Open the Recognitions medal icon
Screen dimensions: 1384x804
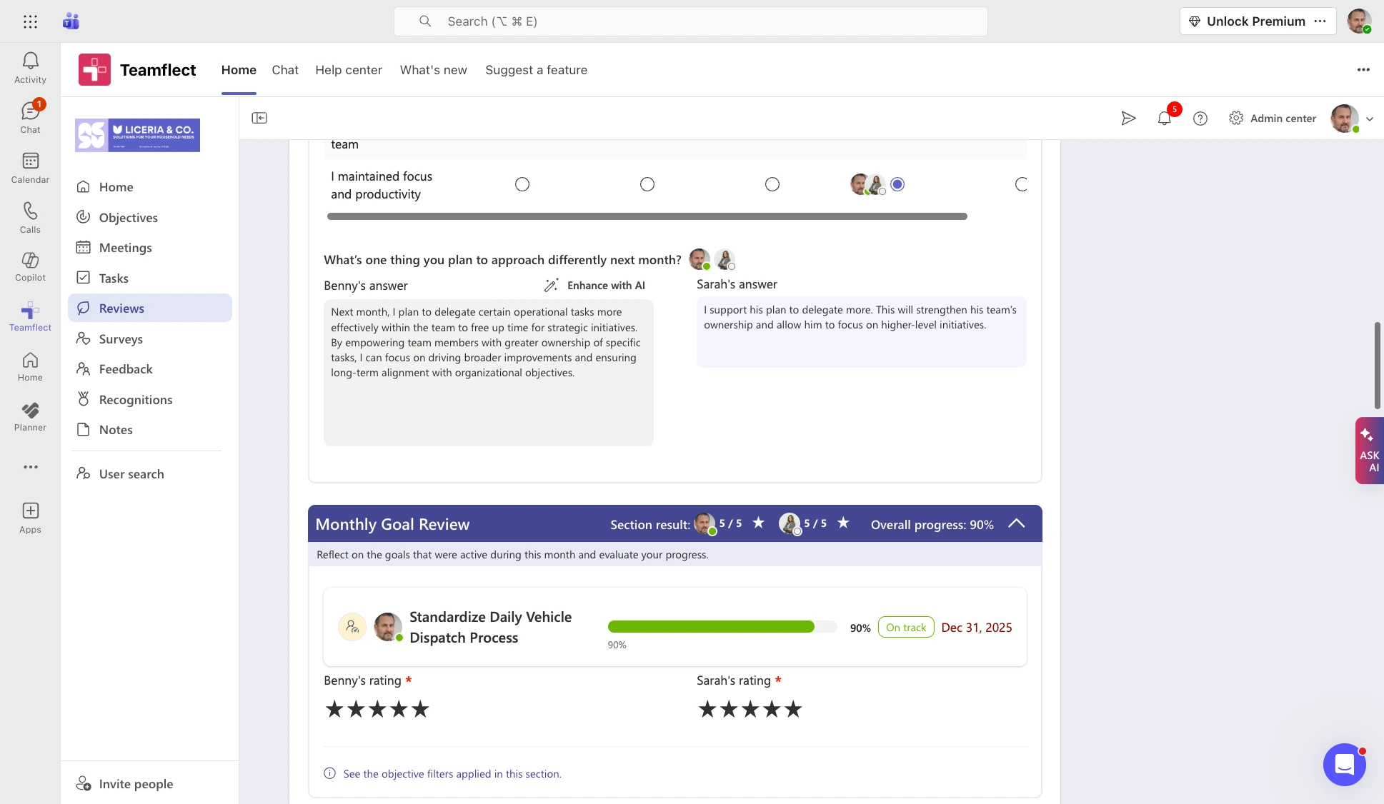click(x=84, y=399)
